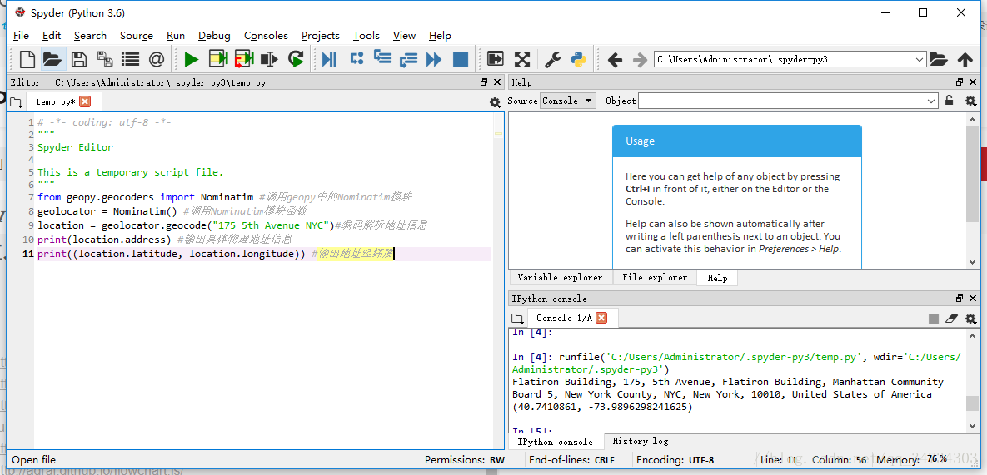Click the IPython console vertical scrollbar
Screen dimensions: 987x475
pyautogui.click(x=973, y=380)
